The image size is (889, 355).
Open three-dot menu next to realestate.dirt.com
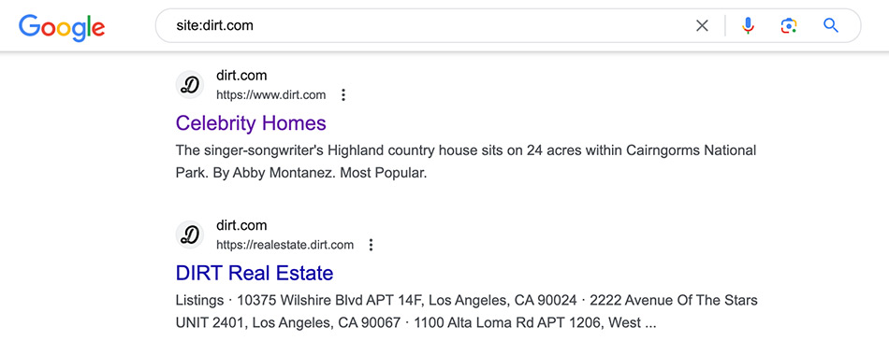click(x=371, y=245)
